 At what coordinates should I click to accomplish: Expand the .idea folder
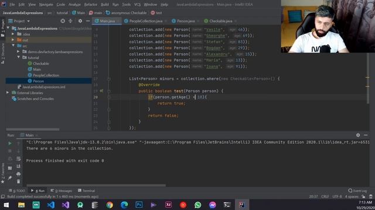click(x=13, y=34)
